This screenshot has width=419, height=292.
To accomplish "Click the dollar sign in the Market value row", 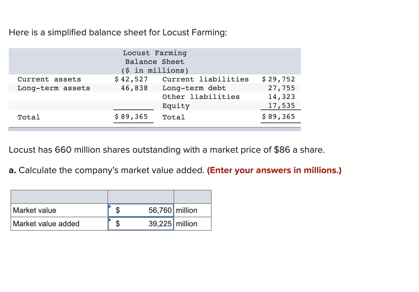I will pos(118,210).
